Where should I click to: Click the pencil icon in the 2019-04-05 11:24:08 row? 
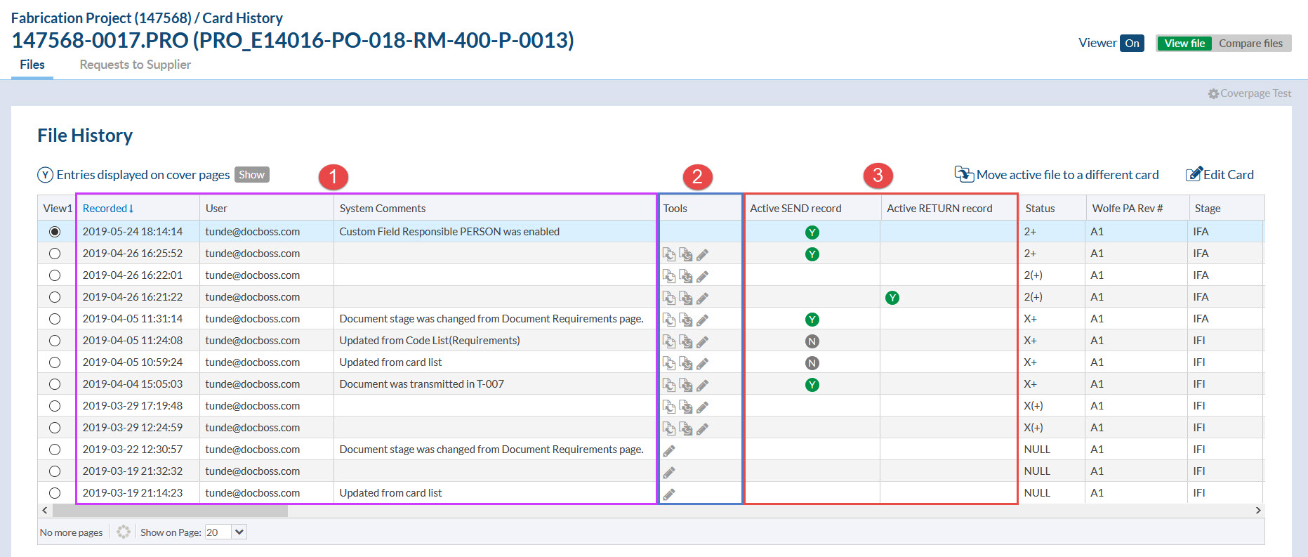[x=702, y=341]
